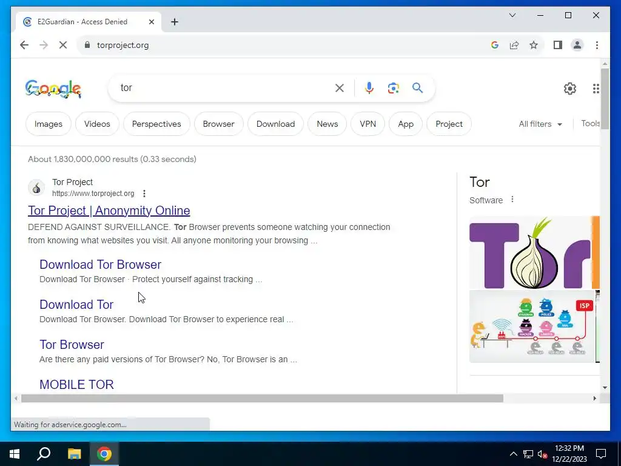621x466 pixels.
Task: Open the Chrome profile avatar
Action: (577, 45)
